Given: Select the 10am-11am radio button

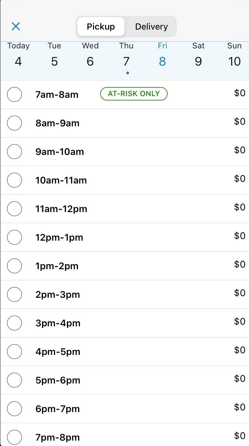Looking at the screenshot, I should 14,180.
